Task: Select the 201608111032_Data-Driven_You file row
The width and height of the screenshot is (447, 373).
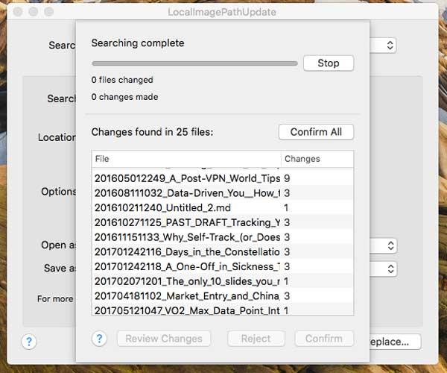Action: pos(187,193)
